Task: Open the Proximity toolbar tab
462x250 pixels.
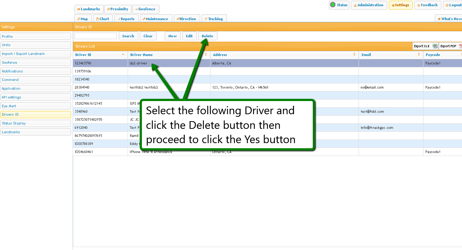Action: click(118, 9)
